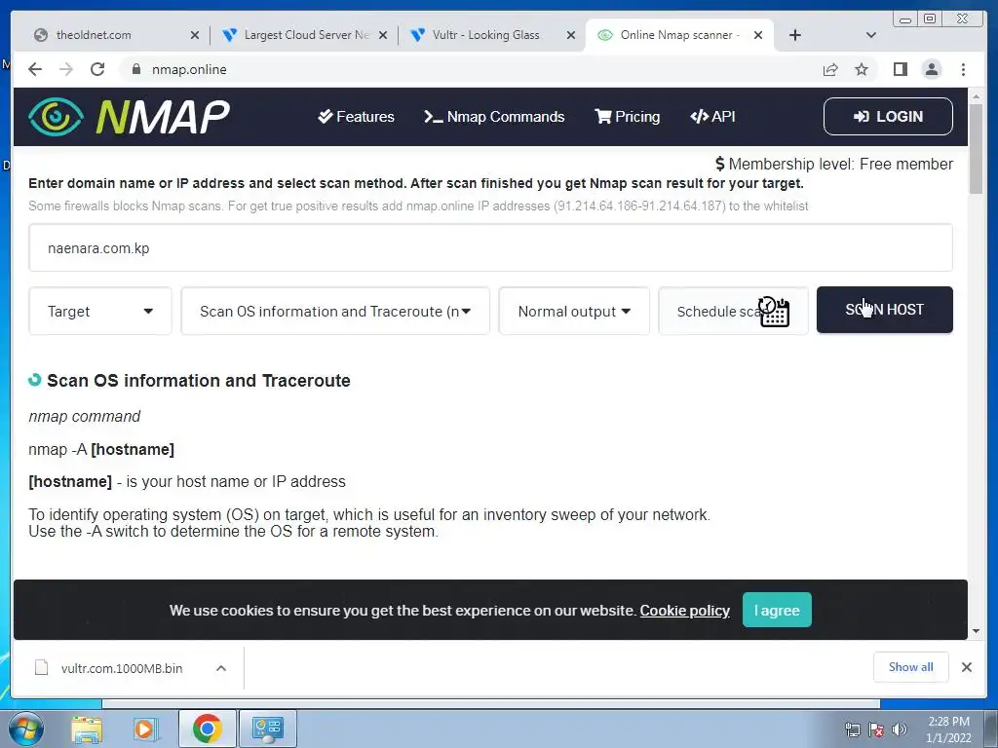Open a new tab with plus button
The height and width of the screenshot is (748, 998).
click(795, 35)
